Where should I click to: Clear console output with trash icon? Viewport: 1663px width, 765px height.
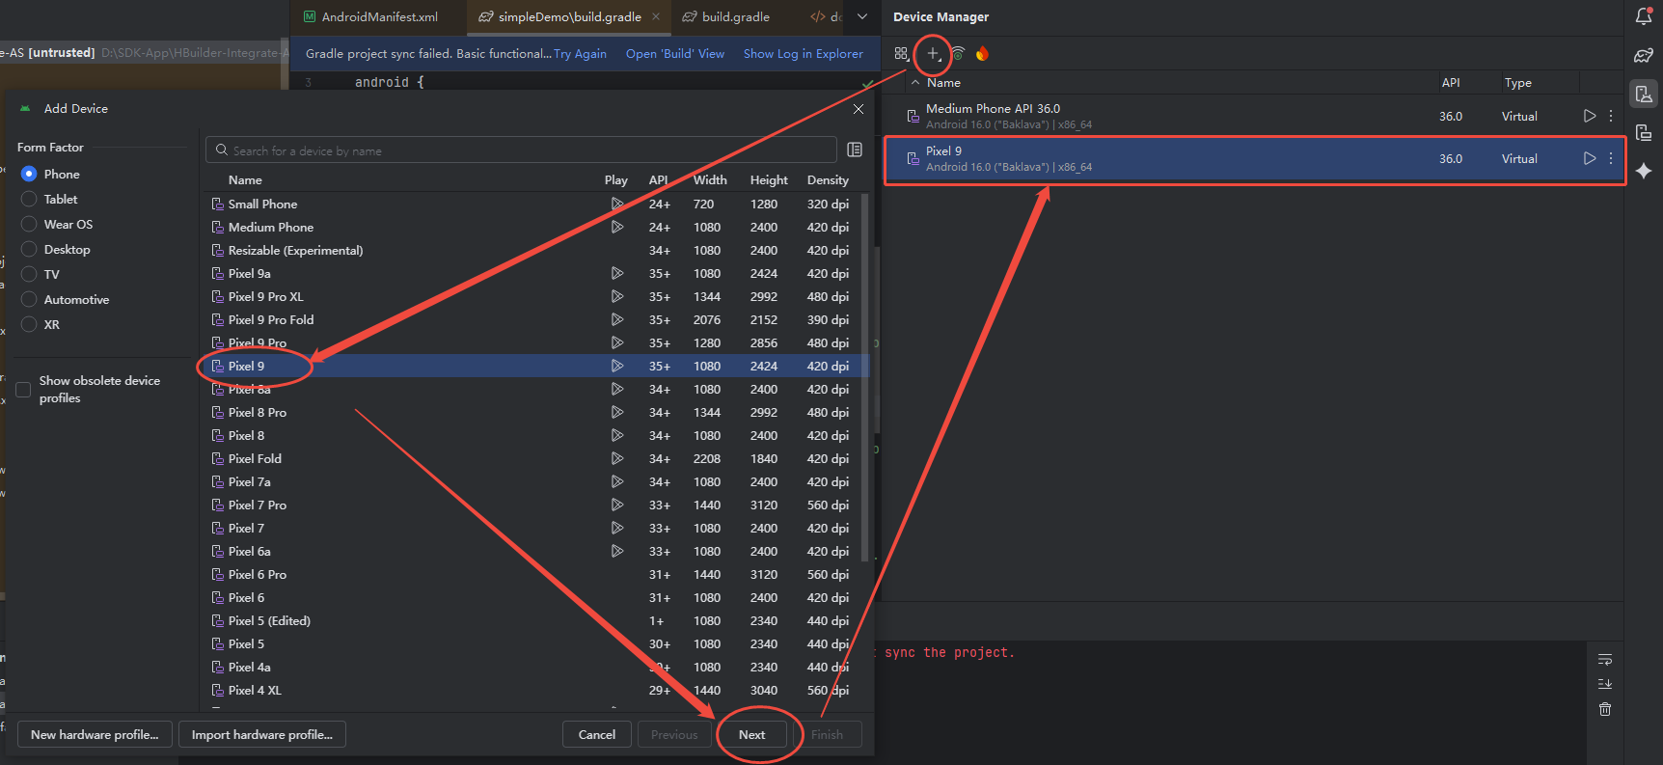[x=1605, y=709]
